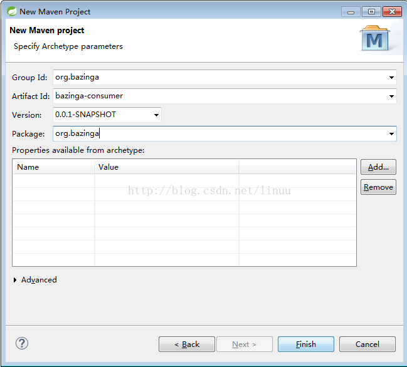Click the Maven M wizard banner icon

point(374,38)
